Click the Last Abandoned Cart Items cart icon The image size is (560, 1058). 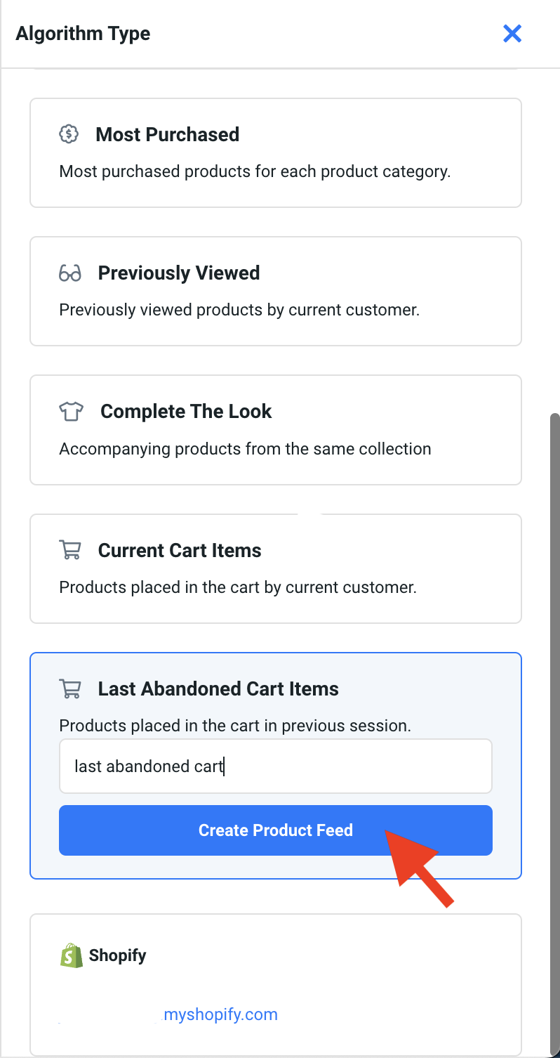pos(70,689)
